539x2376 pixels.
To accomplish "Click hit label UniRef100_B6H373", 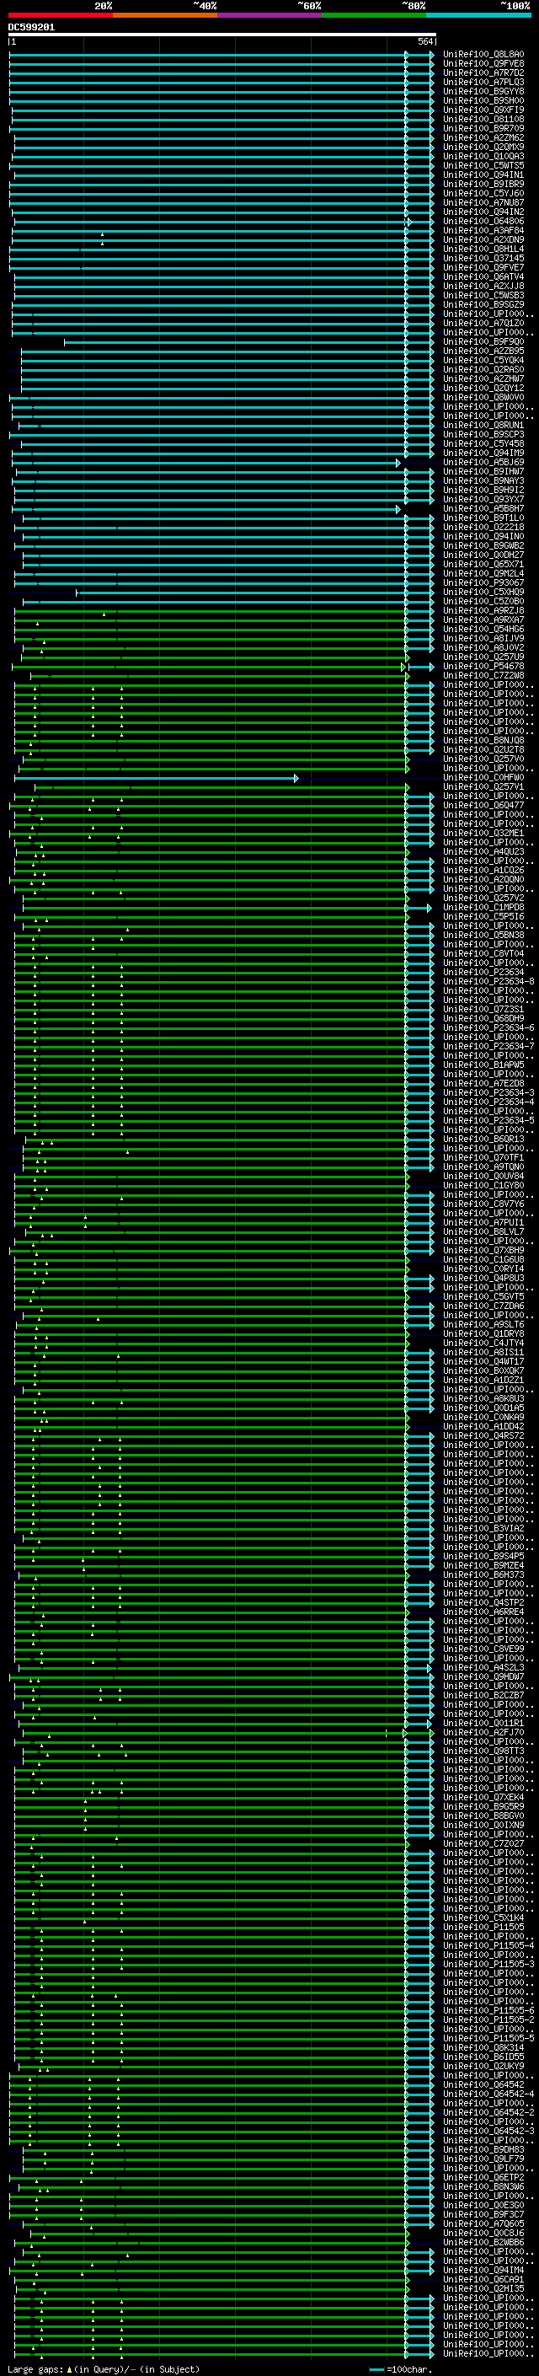I will pos(483,1574).
